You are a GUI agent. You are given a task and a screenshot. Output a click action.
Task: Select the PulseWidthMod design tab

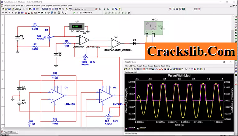(x=10, y=132)
